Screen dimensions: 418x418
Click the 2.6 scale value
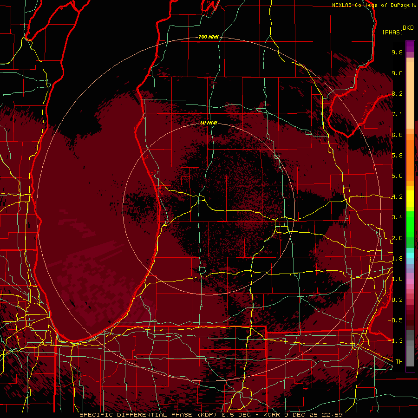397,238
